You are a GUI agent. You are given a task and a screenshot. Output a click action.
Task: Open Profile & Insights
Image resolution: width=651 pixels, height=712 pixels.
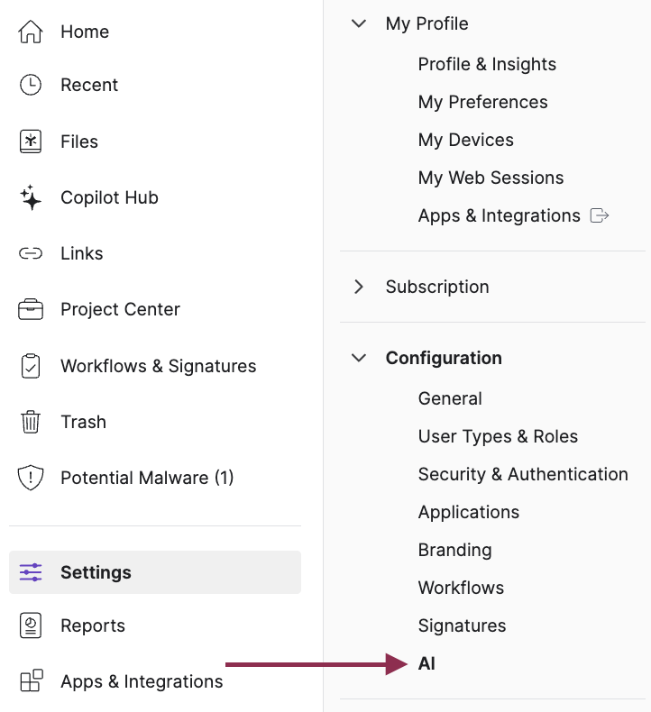(x=487, y=64)
